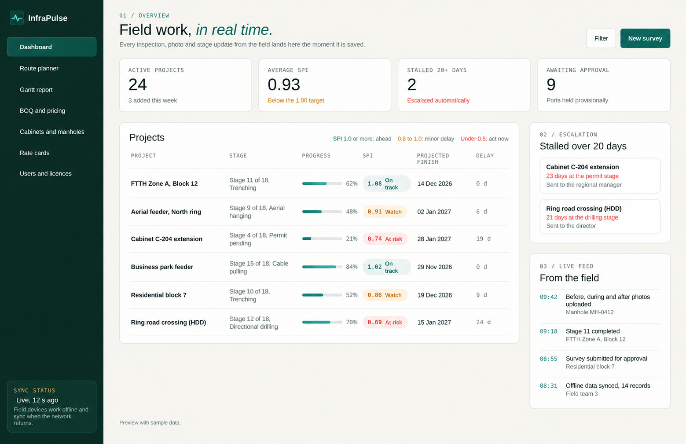The height and width of the screenshot is (444, 686).
Task: Open the Dashboard sidebar item
Action: [x=51, y=47]
